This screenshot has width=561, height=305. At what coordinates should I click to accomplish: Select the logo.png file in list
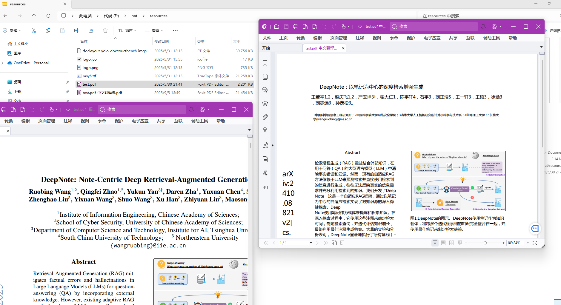click(x=90, y=68)
